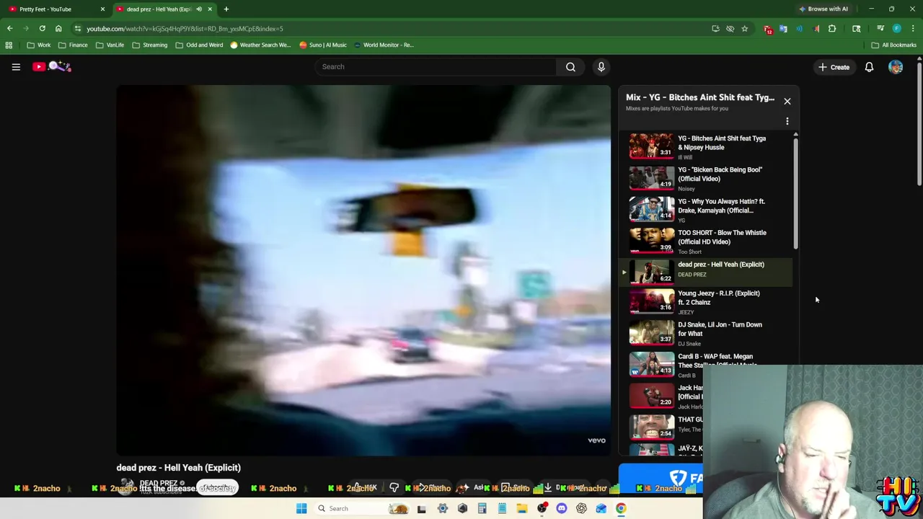Open the media controls music note icon

(x=880, y=29)
